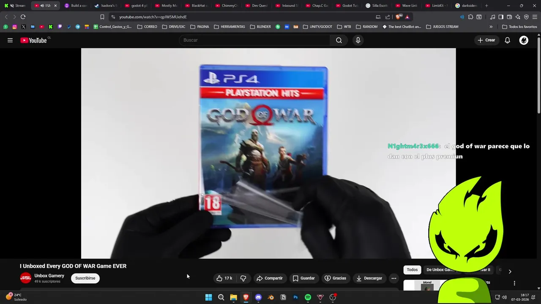Open a new browser tab with plus button
The width and height of the screenshot is (541, 304).
pyautogui.click(x=486, y=5)
